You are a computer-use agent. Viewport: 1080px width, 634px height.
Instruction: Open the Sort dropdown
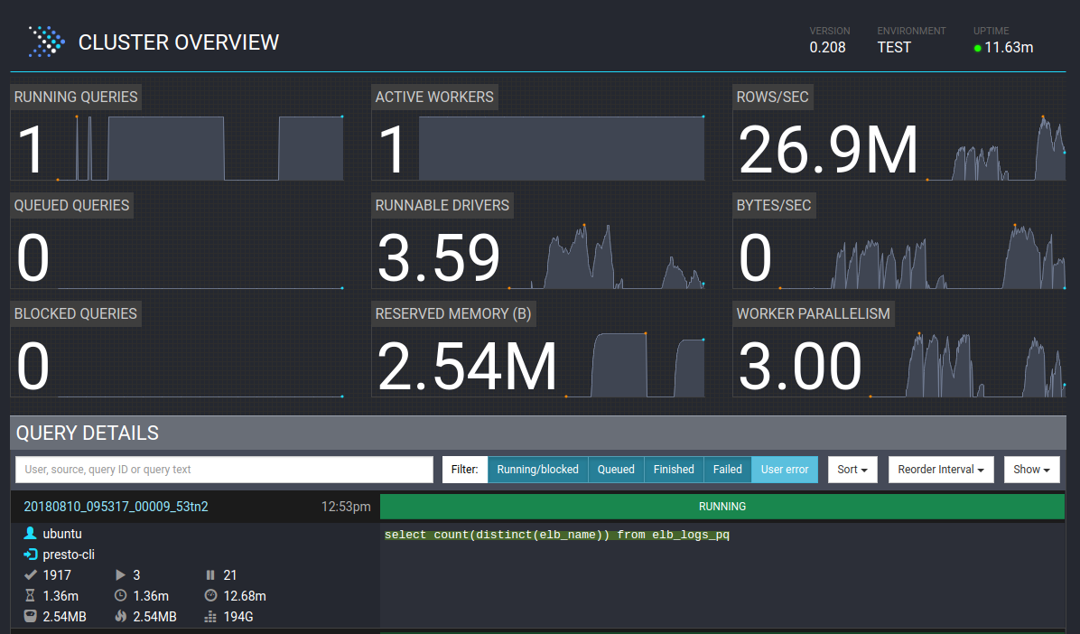852,470
